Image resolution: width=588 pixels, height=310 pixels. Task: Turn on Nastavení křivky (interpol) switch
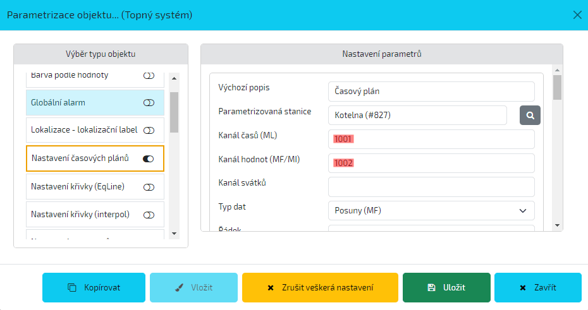click(149, 215)
